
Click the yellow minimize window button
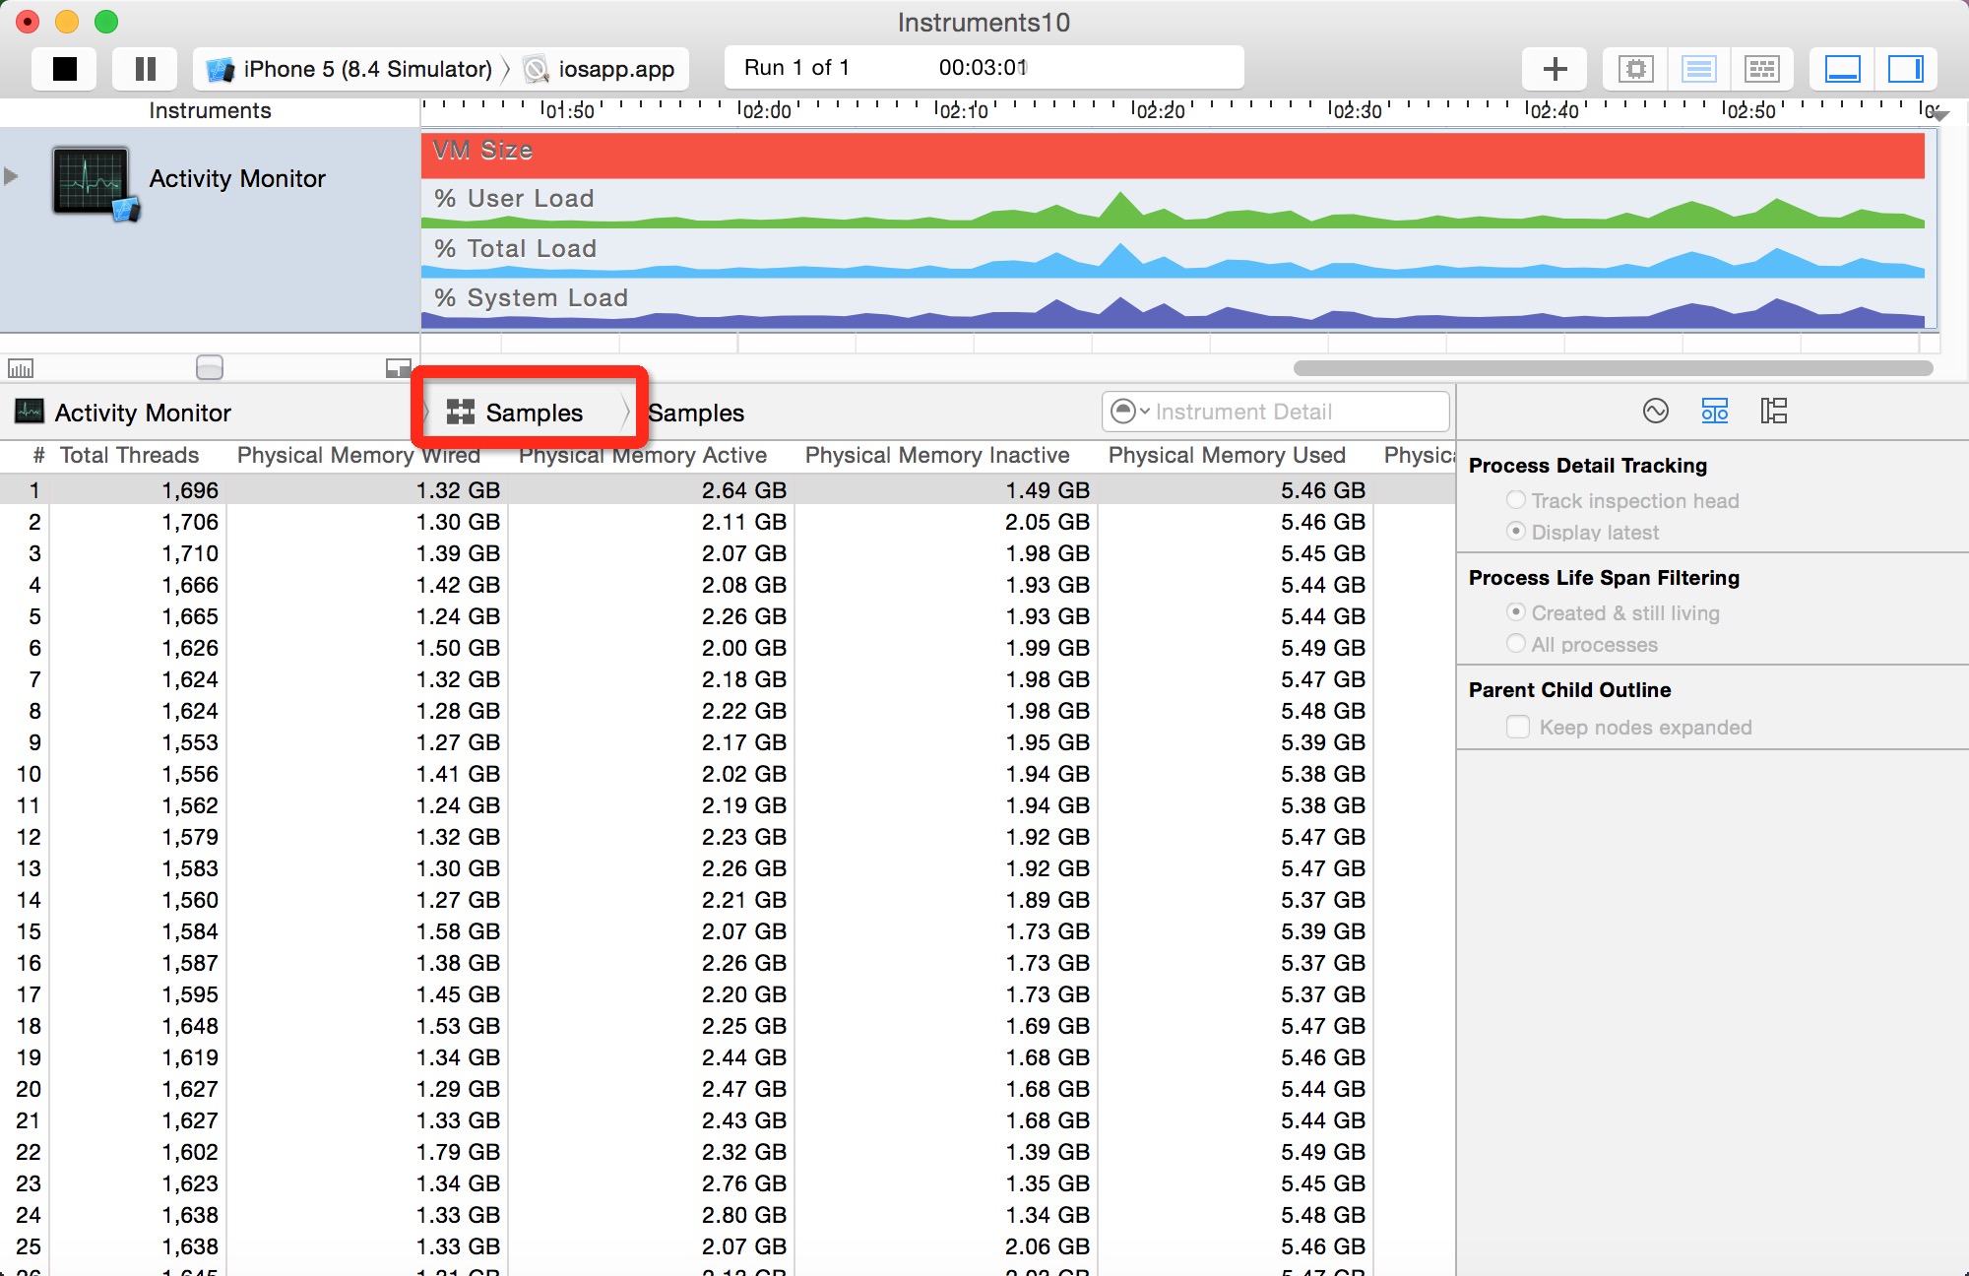point(67,21)
